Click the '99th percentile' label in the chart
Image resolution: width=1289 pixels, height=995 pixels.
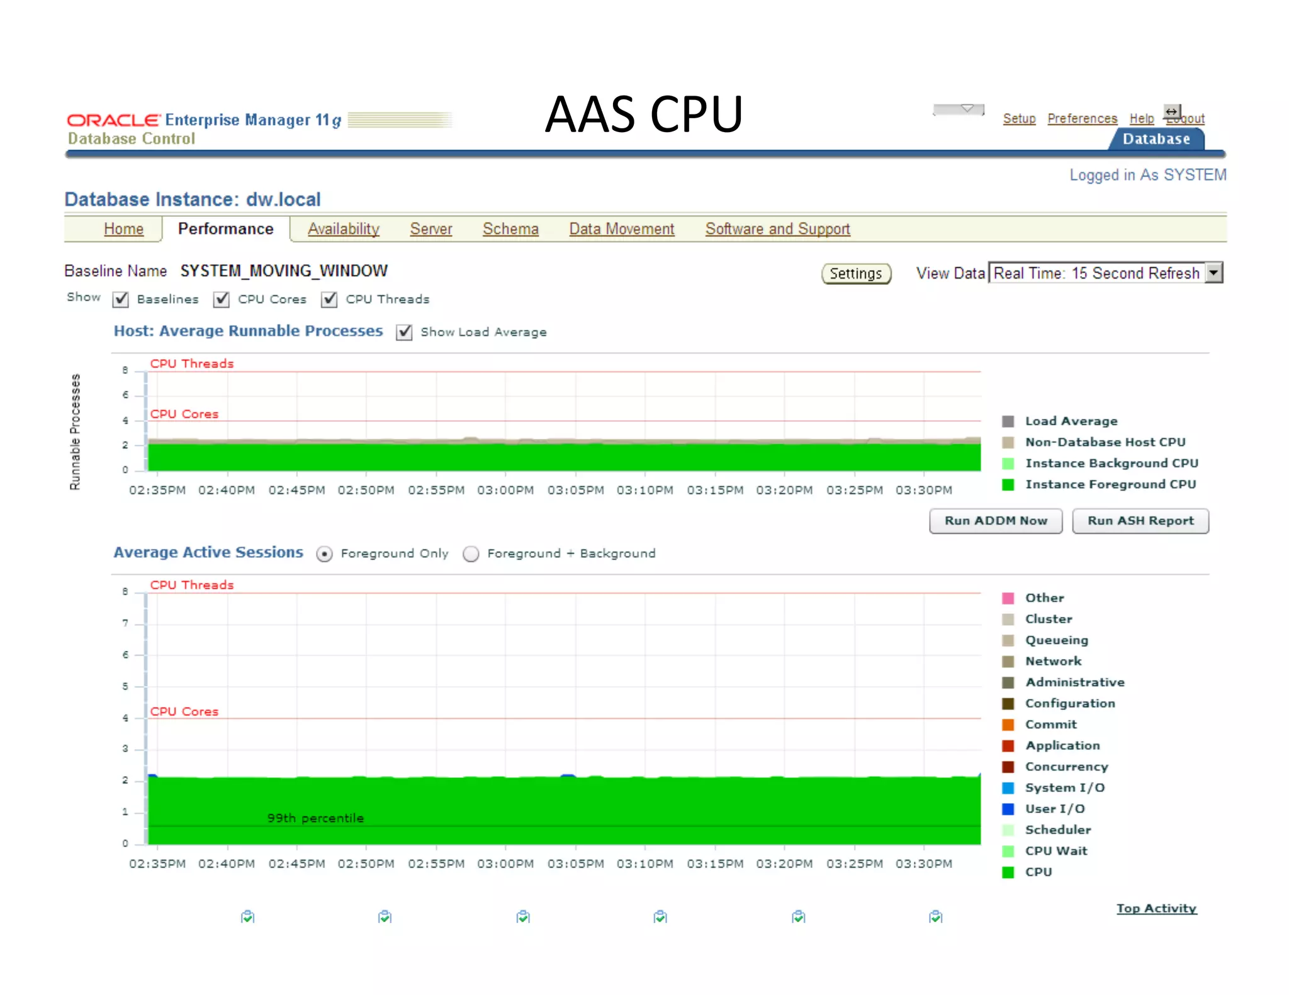[x=315, y=818]
